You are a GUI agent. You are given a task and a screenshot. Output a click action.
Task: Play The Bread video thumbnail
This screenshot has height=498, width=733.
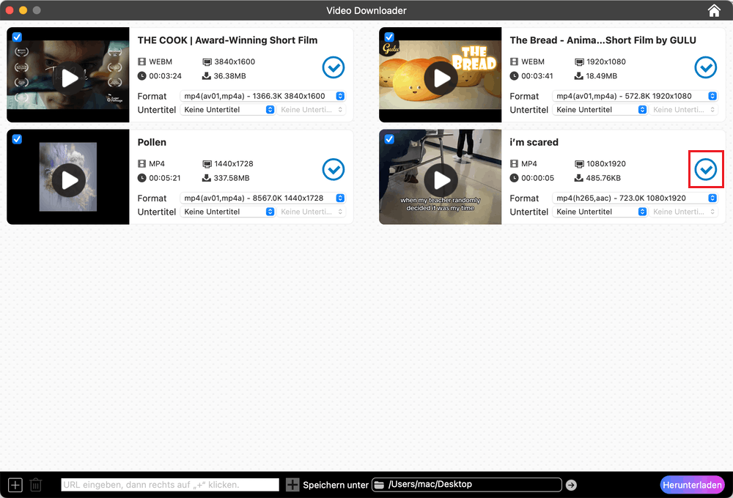pyautogui.click(x=441, y=78)
